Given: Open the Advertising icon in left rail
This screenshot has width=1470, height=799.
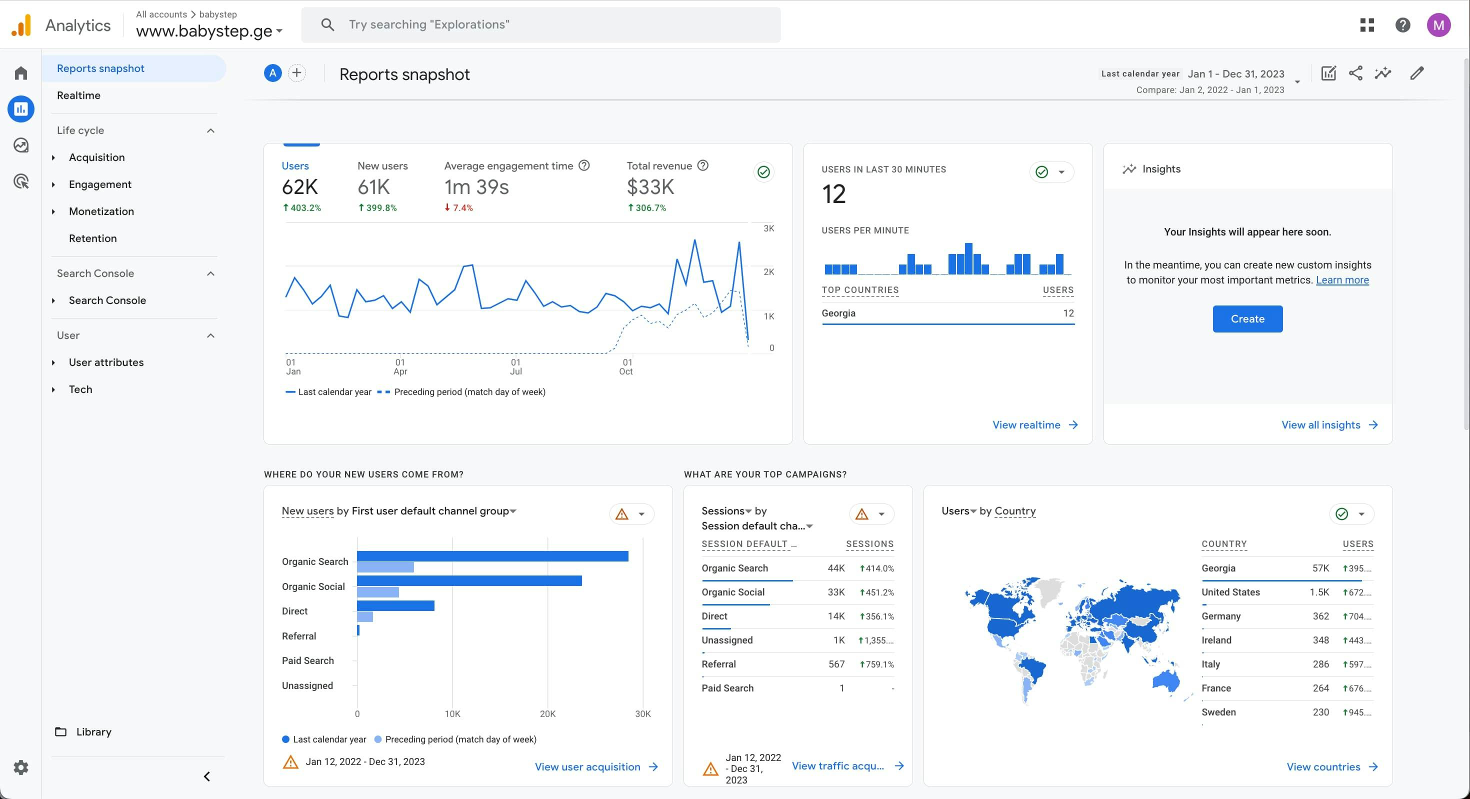Looking at the screenshot, I should [21, 181].
